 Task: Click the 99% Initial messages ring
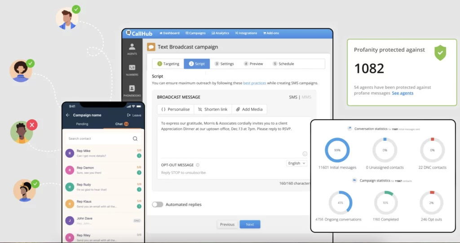coord(337,150)
